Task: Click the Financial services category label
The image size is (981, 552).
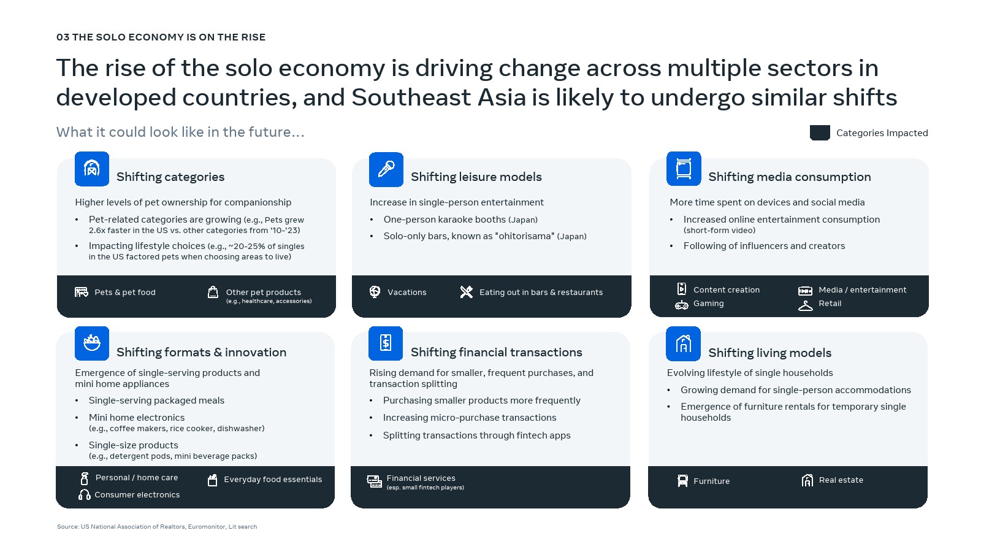Action: click(x=421, y=478)
